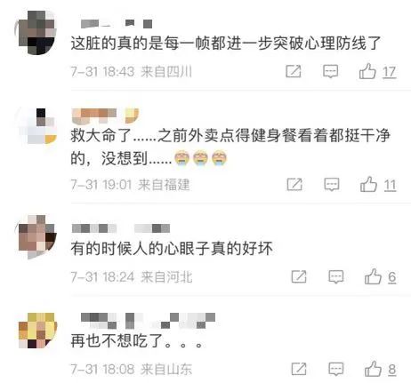
Task: Share the comment from 山东
Action: pyautogui.click(x=299, y=369)
